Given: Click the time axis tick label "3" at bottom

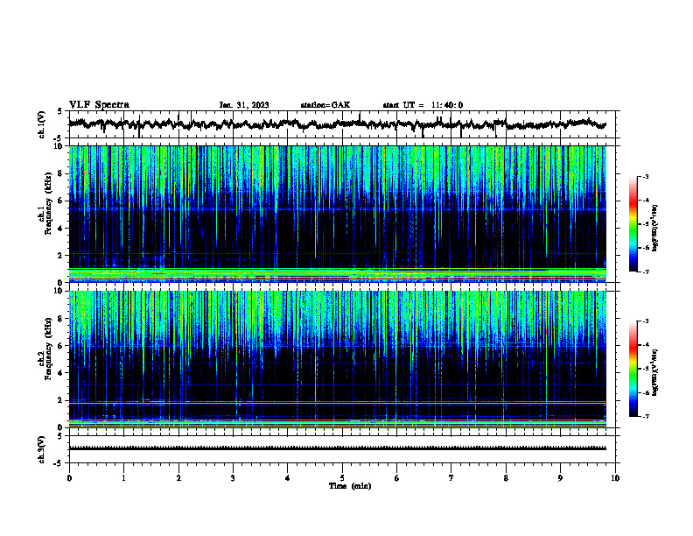Looking at the screenshot, I should (x=233, y=478).
